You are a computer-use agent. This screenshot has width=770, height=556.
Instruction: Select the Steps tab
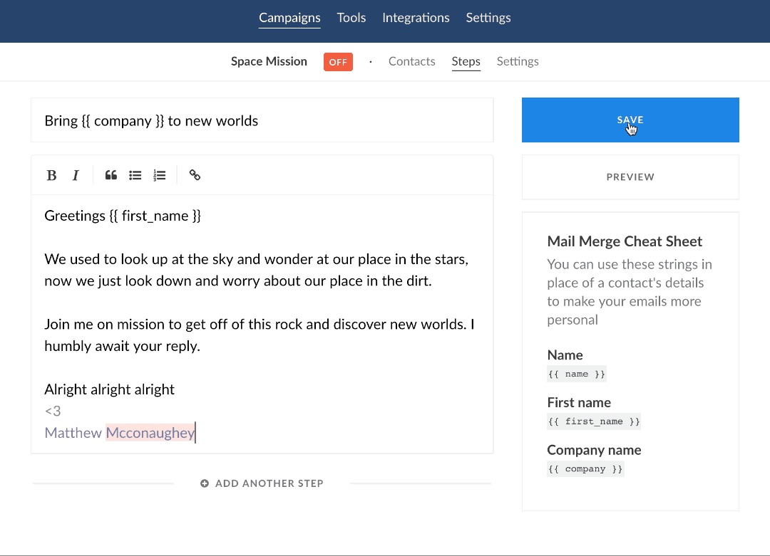click(x=466, y=61)
